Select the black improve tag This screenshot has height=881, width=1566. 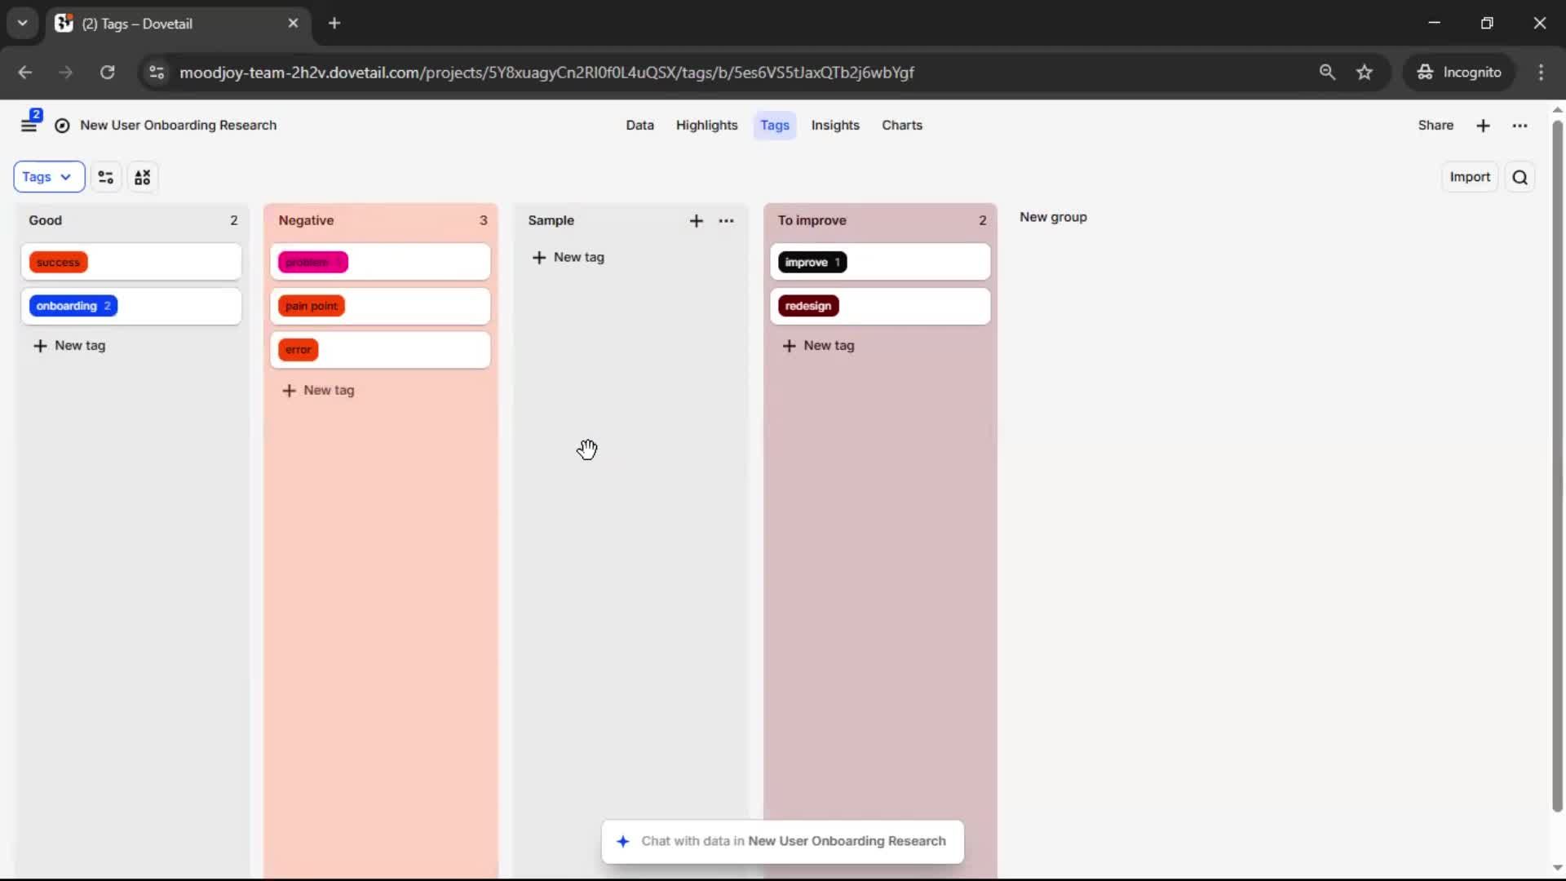click(812, 262)
